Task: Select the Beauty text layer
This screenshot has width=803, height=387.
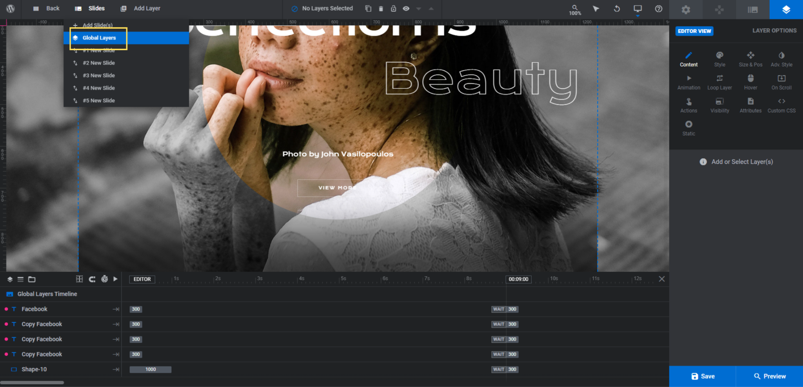Action: tap(481, 83)
